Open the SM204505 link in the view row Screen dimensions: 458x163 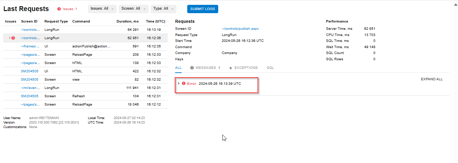pos(30,80)
